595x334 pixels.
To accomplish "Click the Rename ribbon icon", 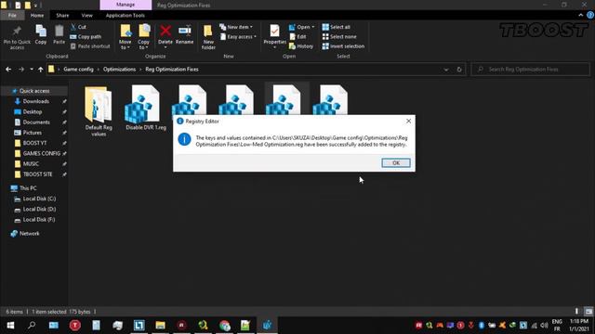I will [x=184, y=35].
